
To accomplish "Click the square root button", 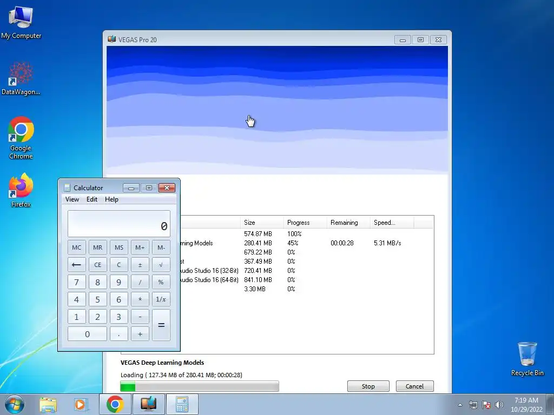I will point(161,265).
